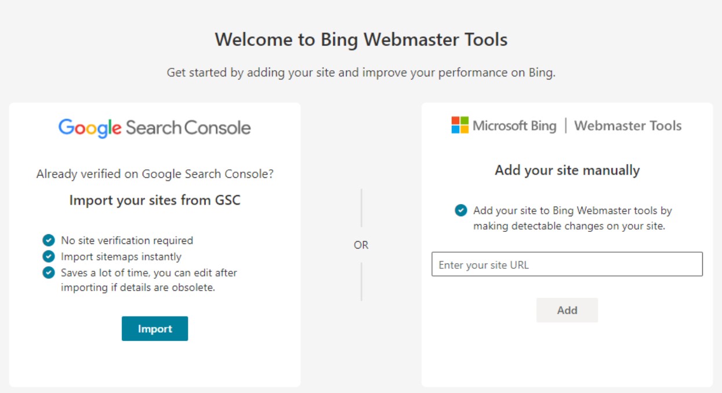
Task: Click the OR divider label
Action: pyautogui.click(x=361, y=245)
